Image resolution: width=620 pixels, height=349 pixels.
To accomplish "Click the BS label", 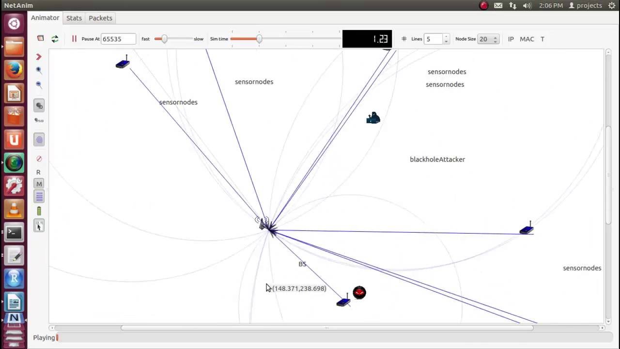I will pos(302,264).
